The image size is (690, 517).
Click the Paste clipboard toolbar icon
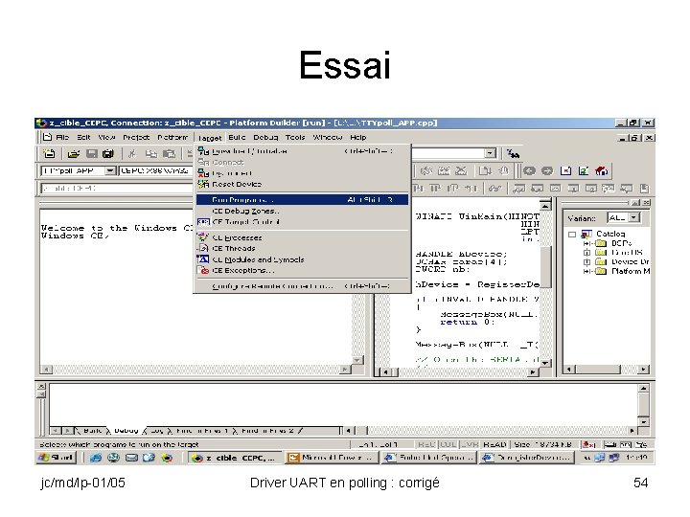click(x=169, y=153)
